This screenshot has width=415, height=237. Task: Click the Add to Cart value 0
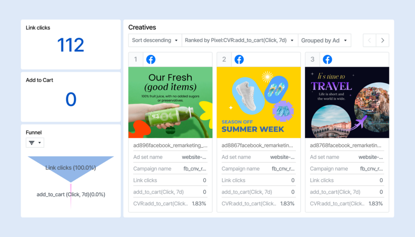tap(71, 99)
